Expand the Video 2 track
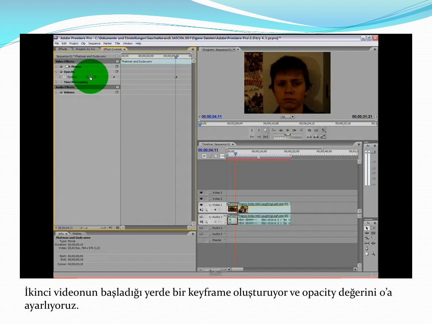This screenshot has width=432, height=324. tap(210, 199)
